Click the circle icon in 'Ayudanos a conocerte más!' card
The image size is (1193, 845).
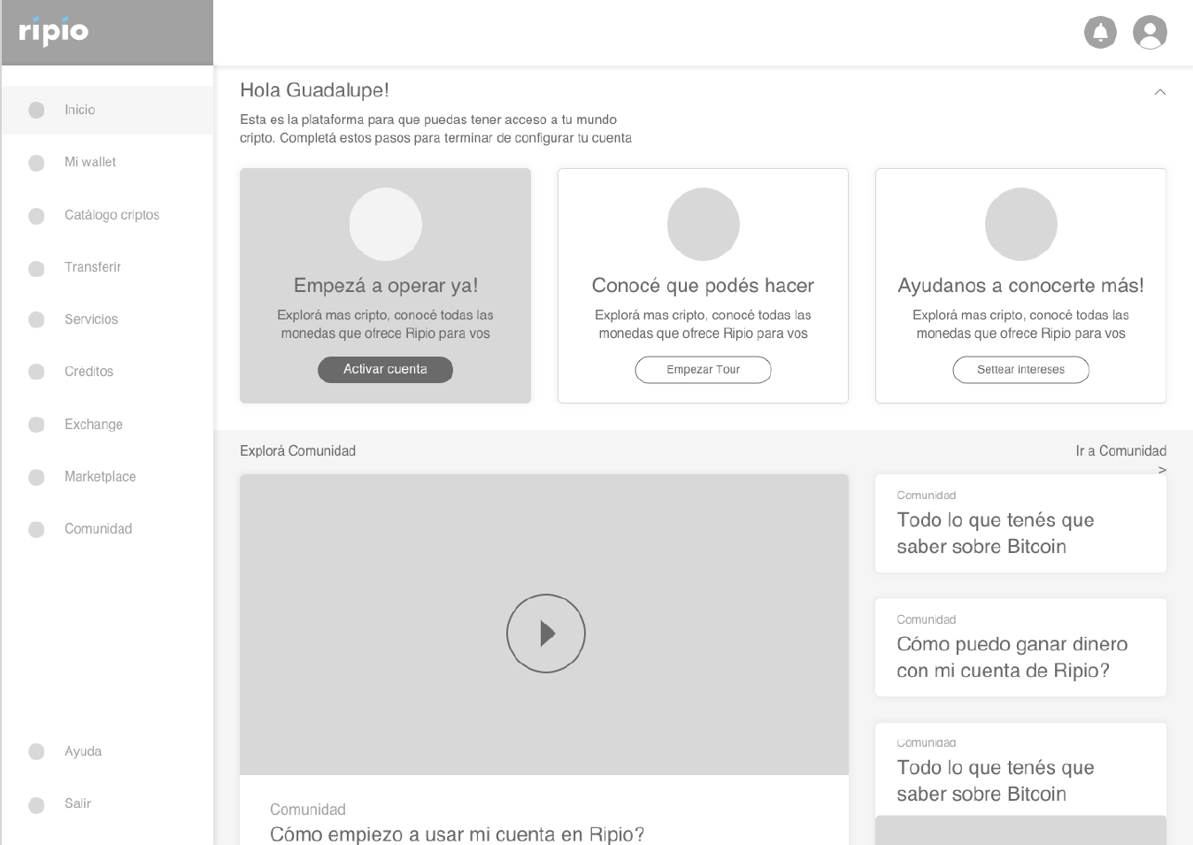pyautogui.click(x=1021, y=224)
